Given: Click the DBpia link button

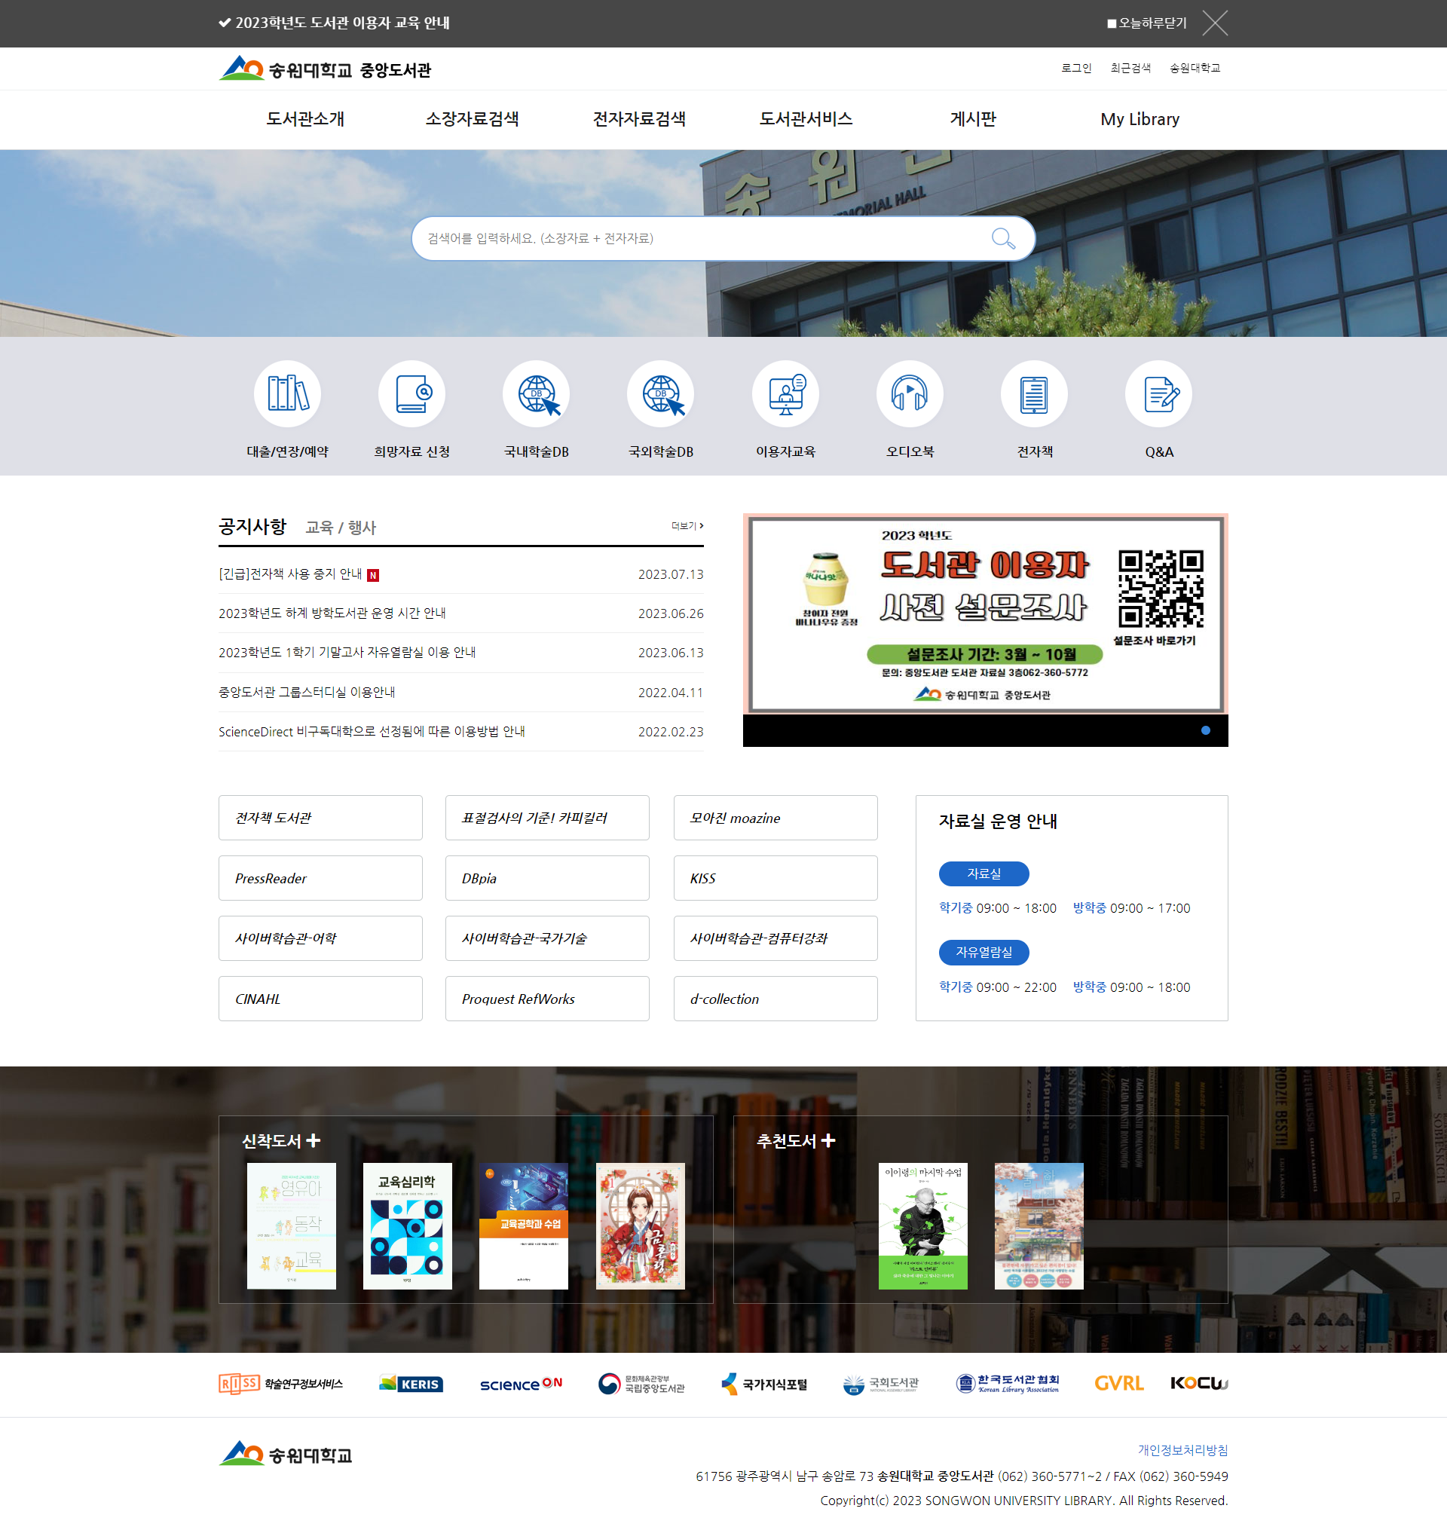Looking at the screenshot, I should click(x=546, y=878).
